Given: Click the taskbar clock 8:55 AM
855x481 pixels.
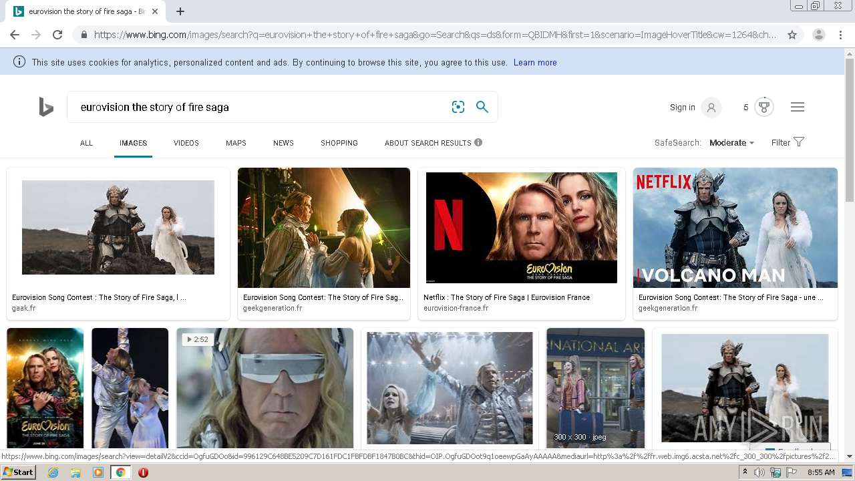Looking at the screenshot, I should (x=821, y=472).
